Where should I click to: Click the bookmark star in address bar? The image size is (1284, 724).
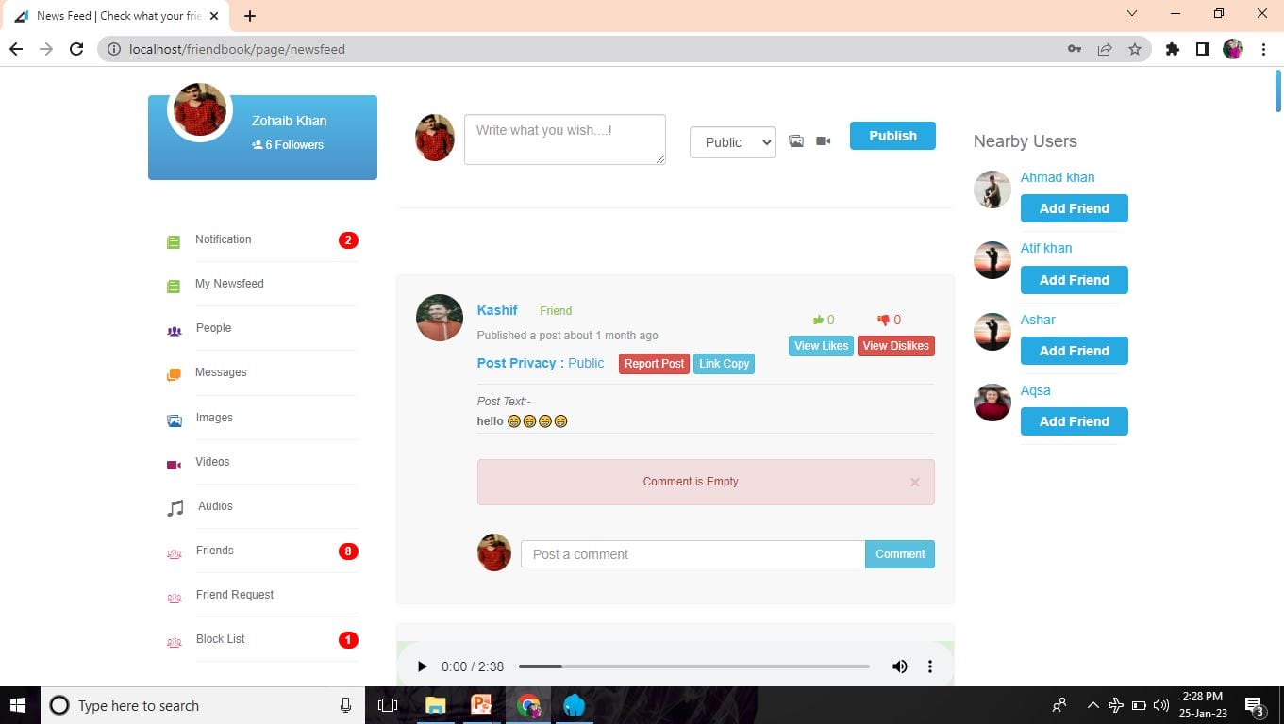tap(1135, 49)
